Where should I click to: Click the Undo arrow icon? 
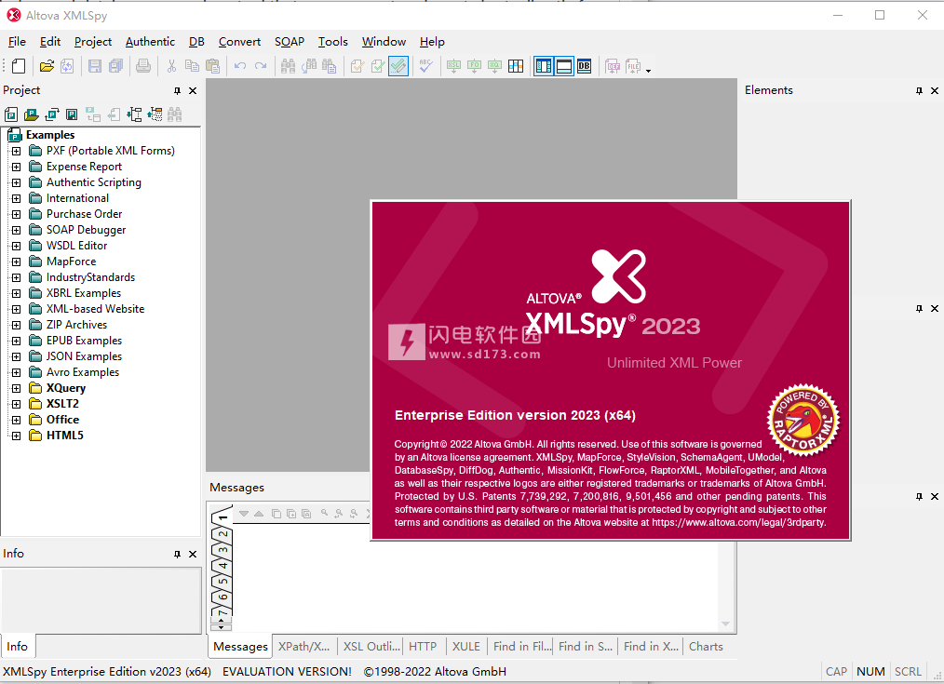[240, 65]
